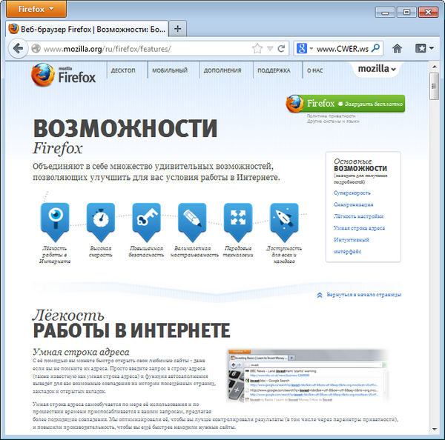445x440 pixels.
Task: Click the browser Back arrow button
Action: click(18, 49)
